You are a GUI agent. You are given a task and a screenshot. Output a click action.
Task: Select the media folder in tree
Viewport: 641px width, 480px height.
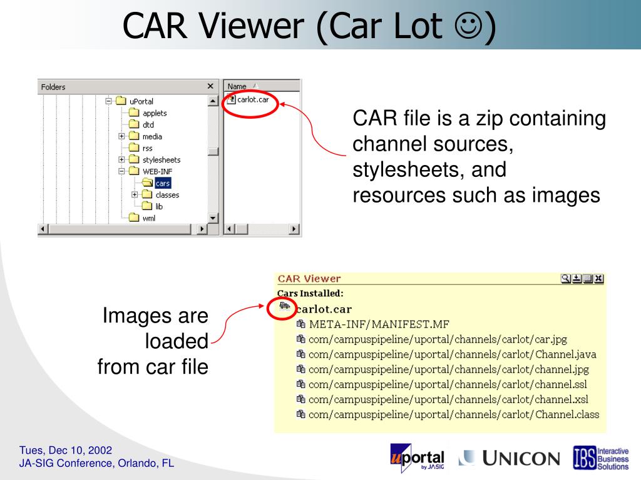coord(152,136)
